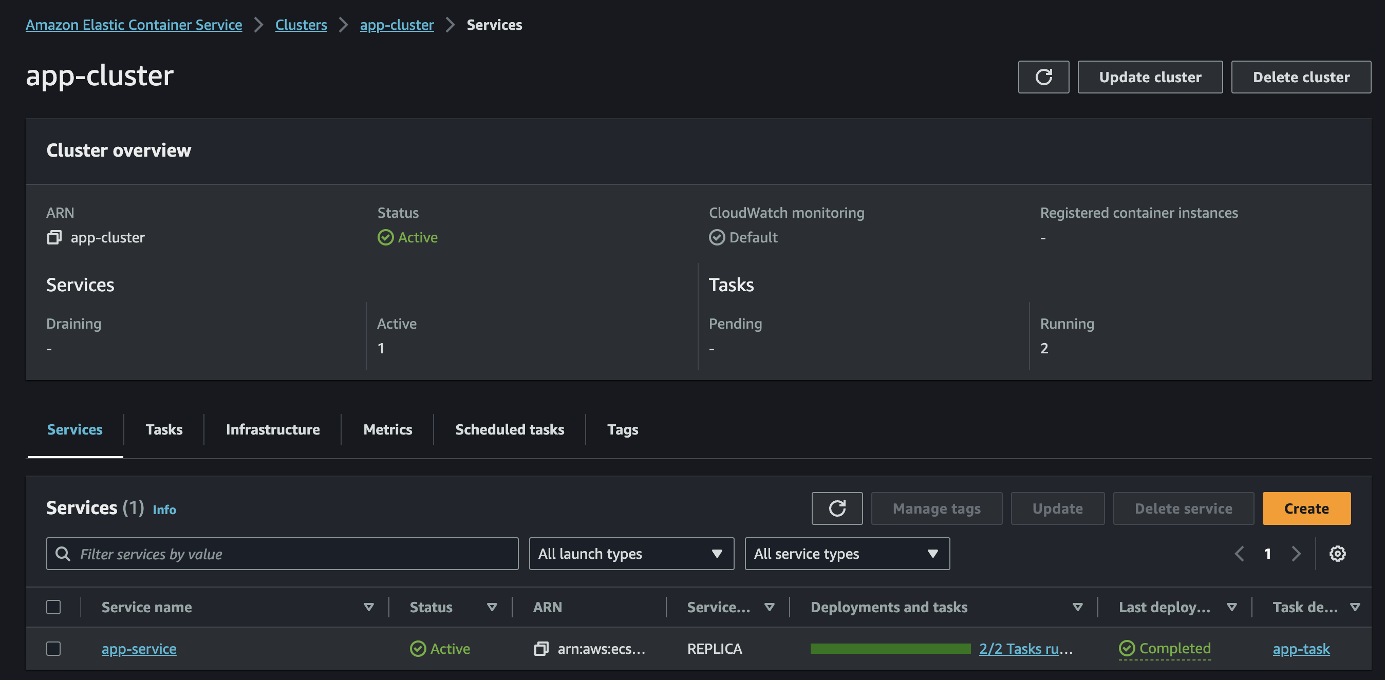This screenshot has height=680, width=1385.
Task: Click Delete service button
Action: pos(1184,508)
